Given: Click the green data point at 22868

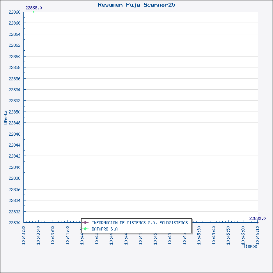Looking at the screenshot, I should (34, 12).
